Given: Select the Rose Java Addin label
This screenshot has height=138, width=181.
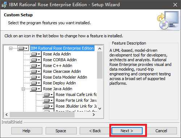Looking at the screenshot, I should pyautogui.click(x=58, y=89).
